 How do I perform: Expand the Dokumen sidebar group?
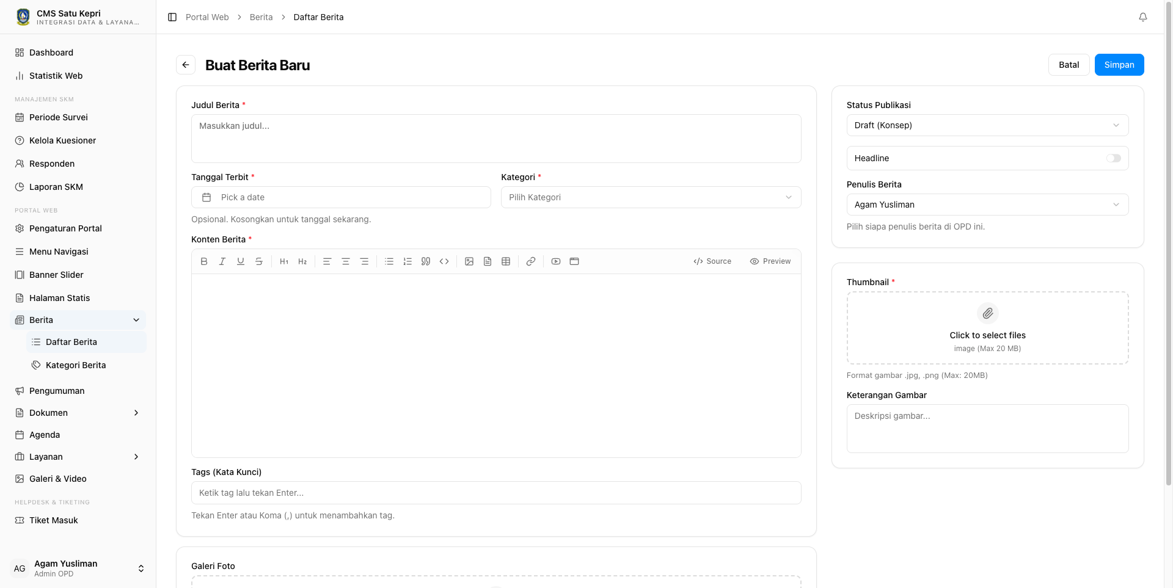point(78,413)
